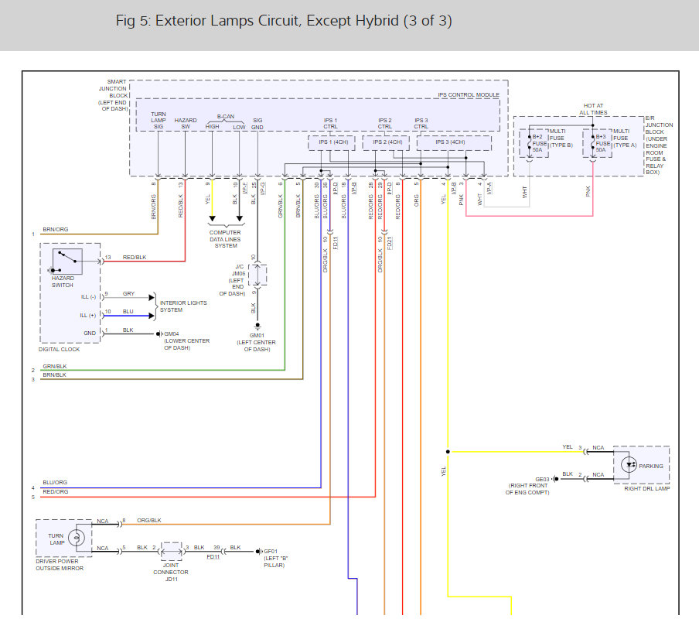Click the 'FD21' connector label

click(x=389, y=243)
